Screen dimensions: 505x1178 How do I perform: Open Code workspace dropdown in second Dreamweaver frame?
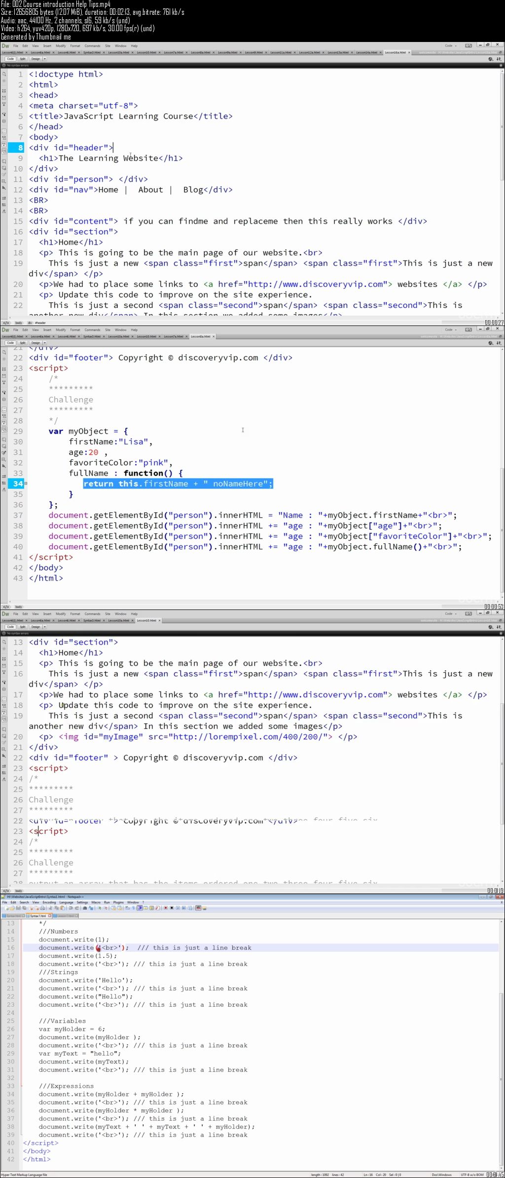[x=451, y=329]
